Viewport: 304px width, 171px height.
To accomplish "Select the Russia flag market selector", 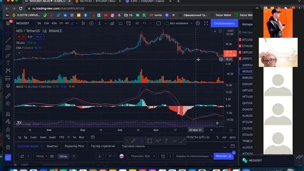I will point(122,156).
